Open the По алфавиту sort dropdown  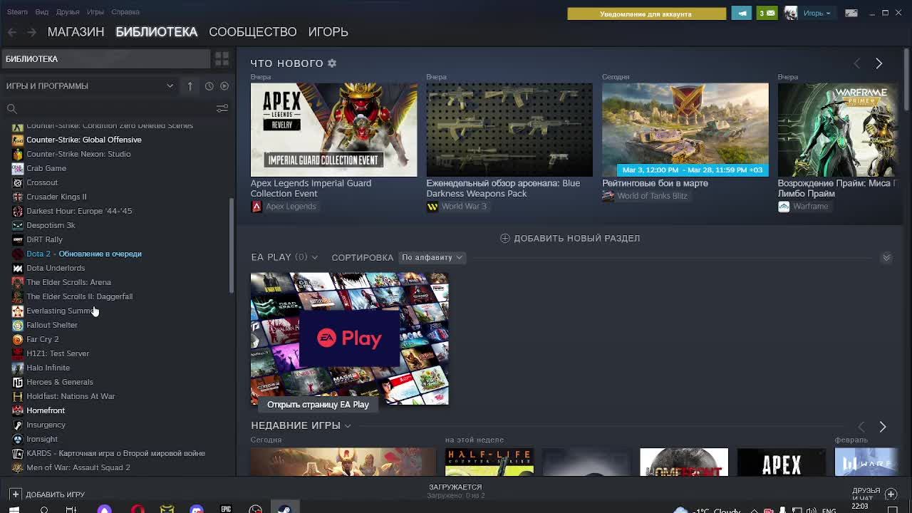(432, 257)
